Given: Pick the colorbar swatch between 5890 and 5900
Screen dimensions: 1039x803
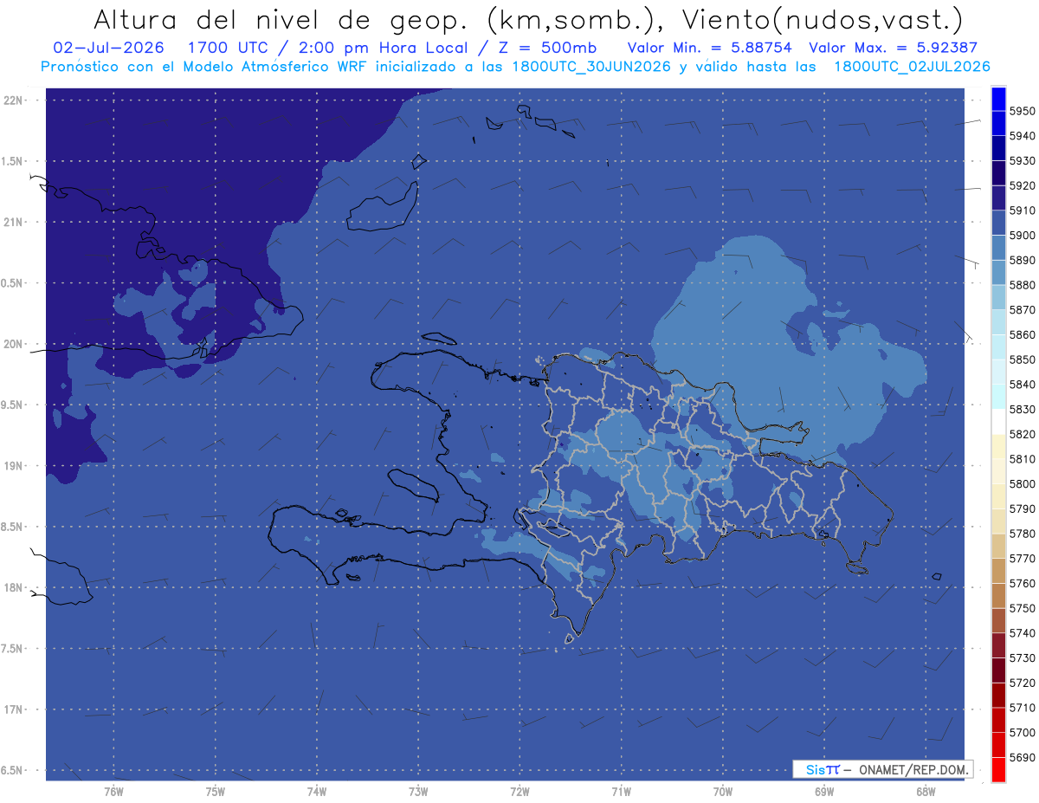Looking at the screenshot, I should (998, 248).
